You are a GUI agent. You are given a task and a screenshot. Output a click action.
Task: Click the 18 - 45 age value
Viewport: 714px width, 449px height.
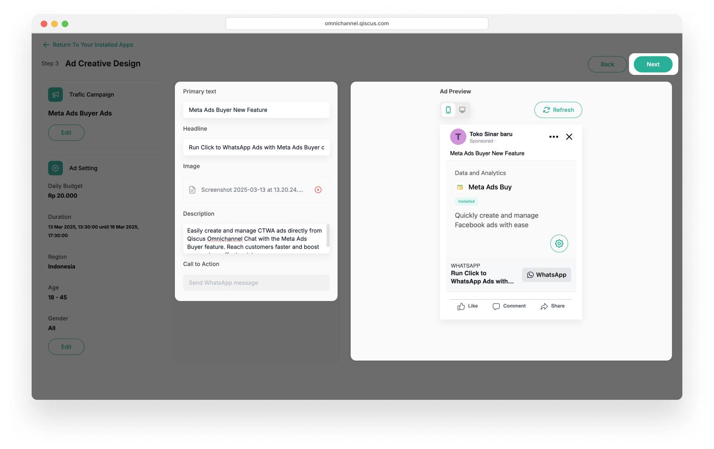pyautogui.click(x=58, y=297)
